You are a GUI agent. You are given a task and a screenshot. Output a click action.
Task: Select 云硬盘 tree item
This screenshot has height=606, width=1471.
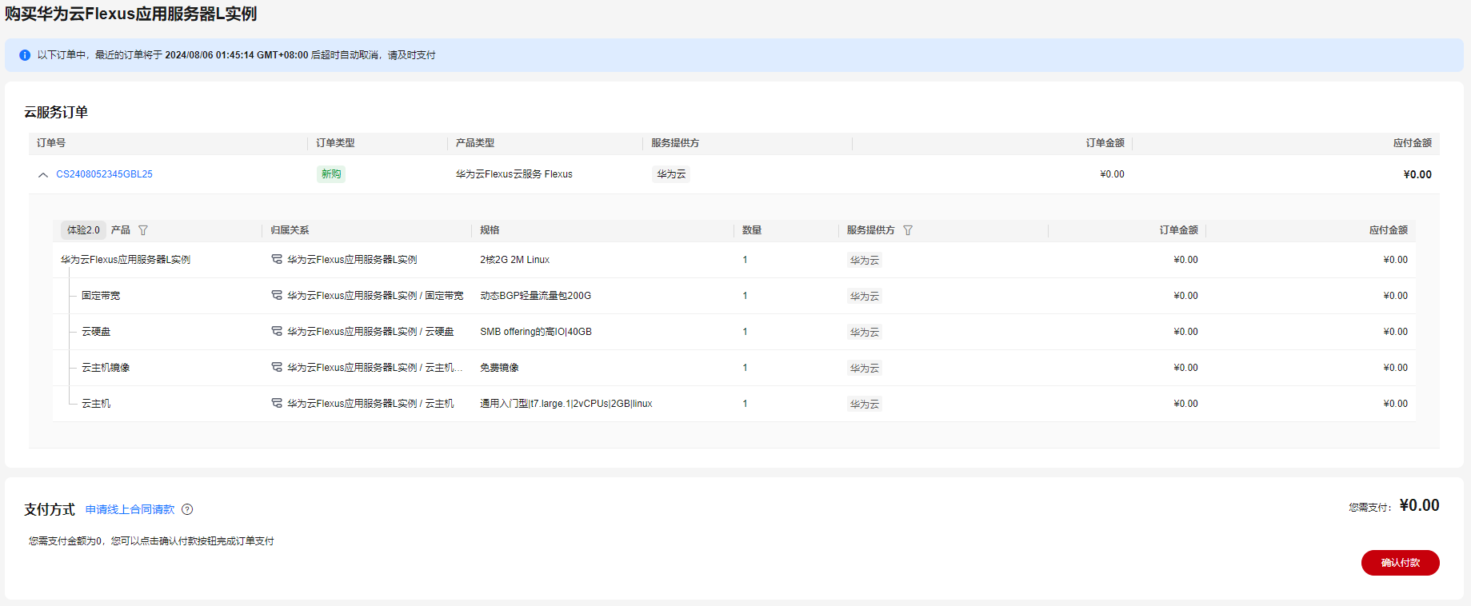point(96,332)
